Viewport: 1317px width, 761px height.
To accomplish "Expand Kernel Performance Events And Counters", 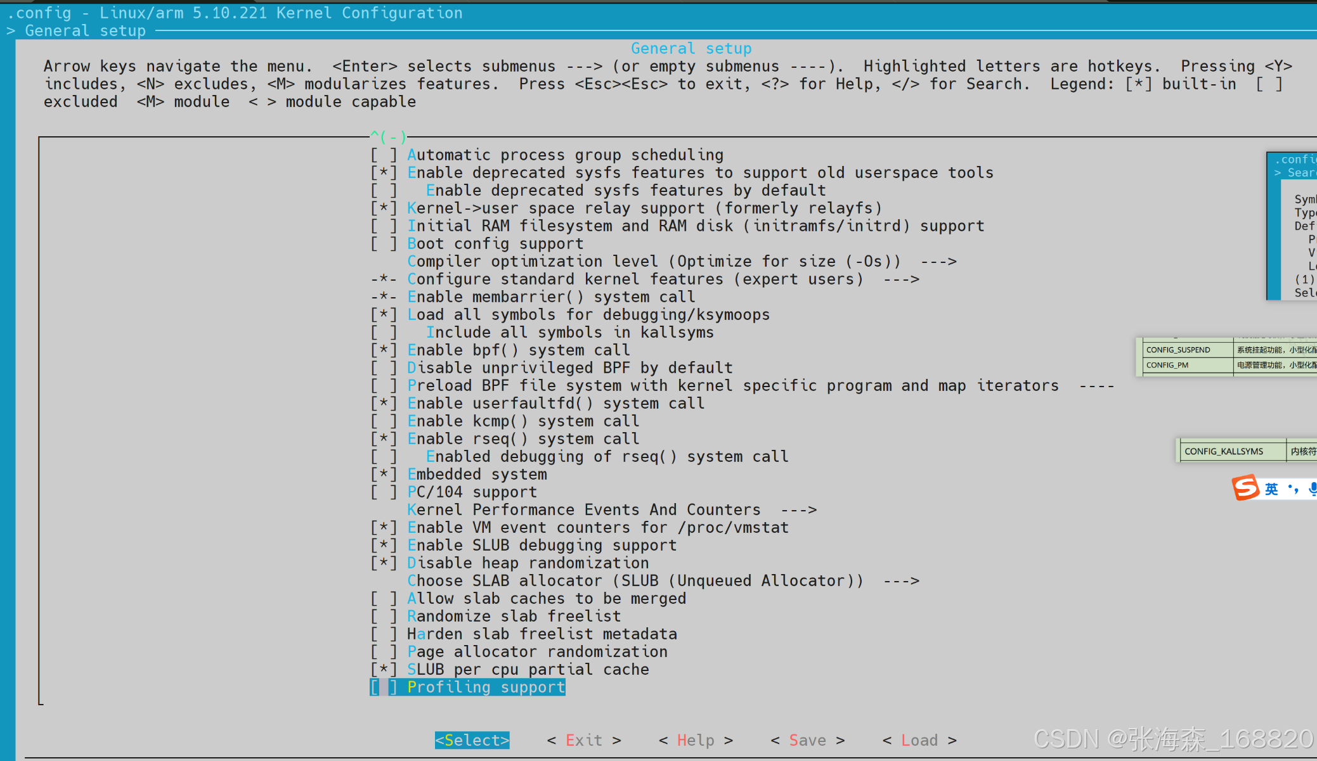I will click(611, 510).
